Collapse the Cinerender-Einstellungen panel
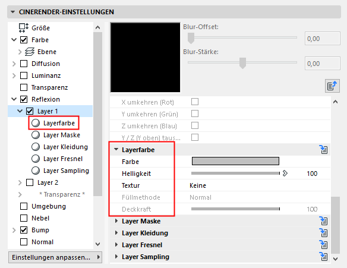The height and width of the screenshot is (268, 347). (13, 12)
